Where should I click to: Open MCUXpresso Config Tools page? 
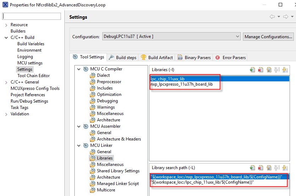click(35, 88)
